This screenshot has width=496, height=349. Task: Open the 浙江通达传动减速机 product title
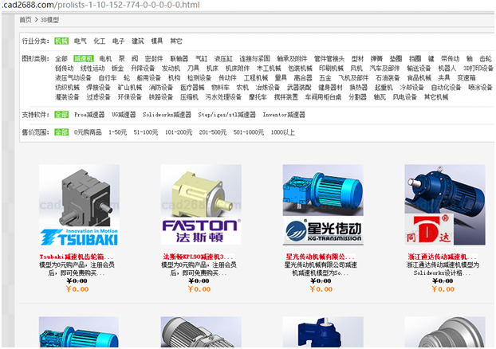tap(444, 257)
